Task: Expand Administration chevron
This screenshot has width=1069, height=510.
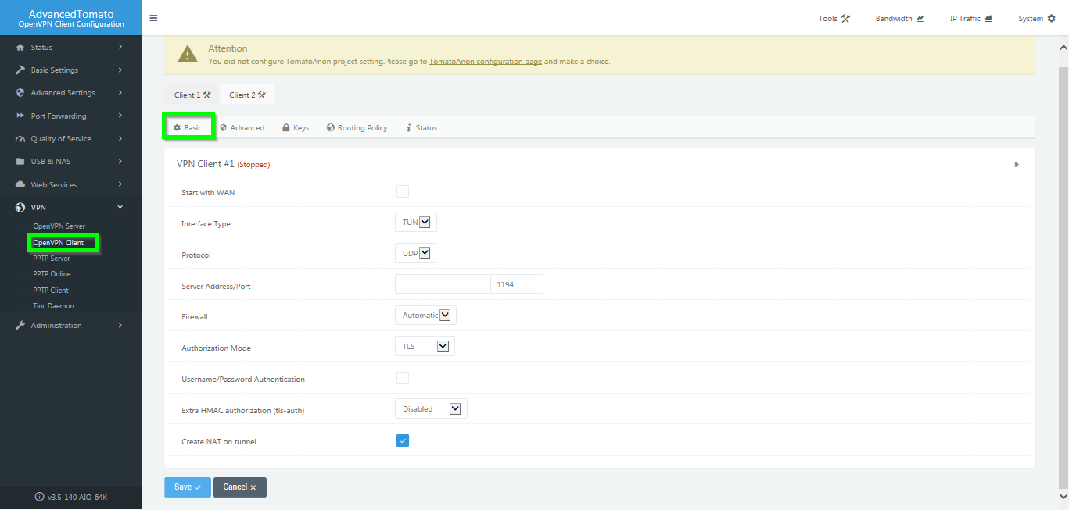Action: click(x=120, y=326)
